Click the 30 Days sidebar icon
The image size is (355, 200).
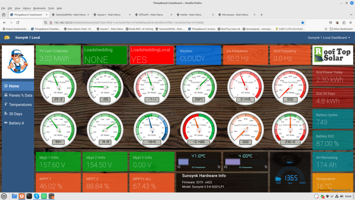coord(6,114)
